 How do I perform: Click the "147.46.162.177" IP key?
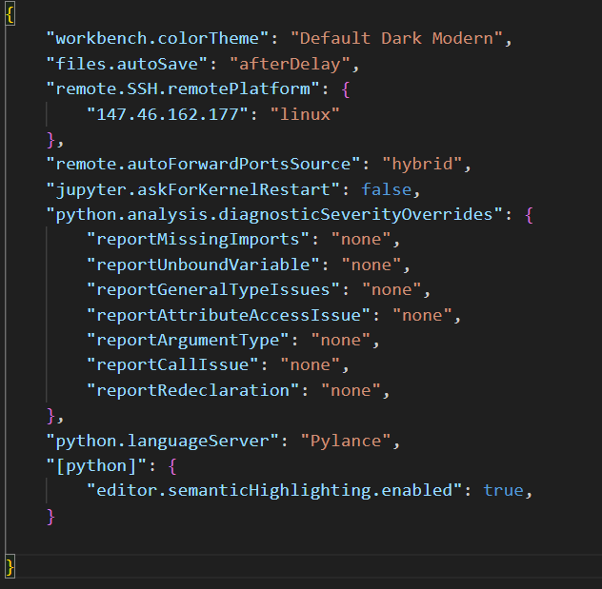168,114
